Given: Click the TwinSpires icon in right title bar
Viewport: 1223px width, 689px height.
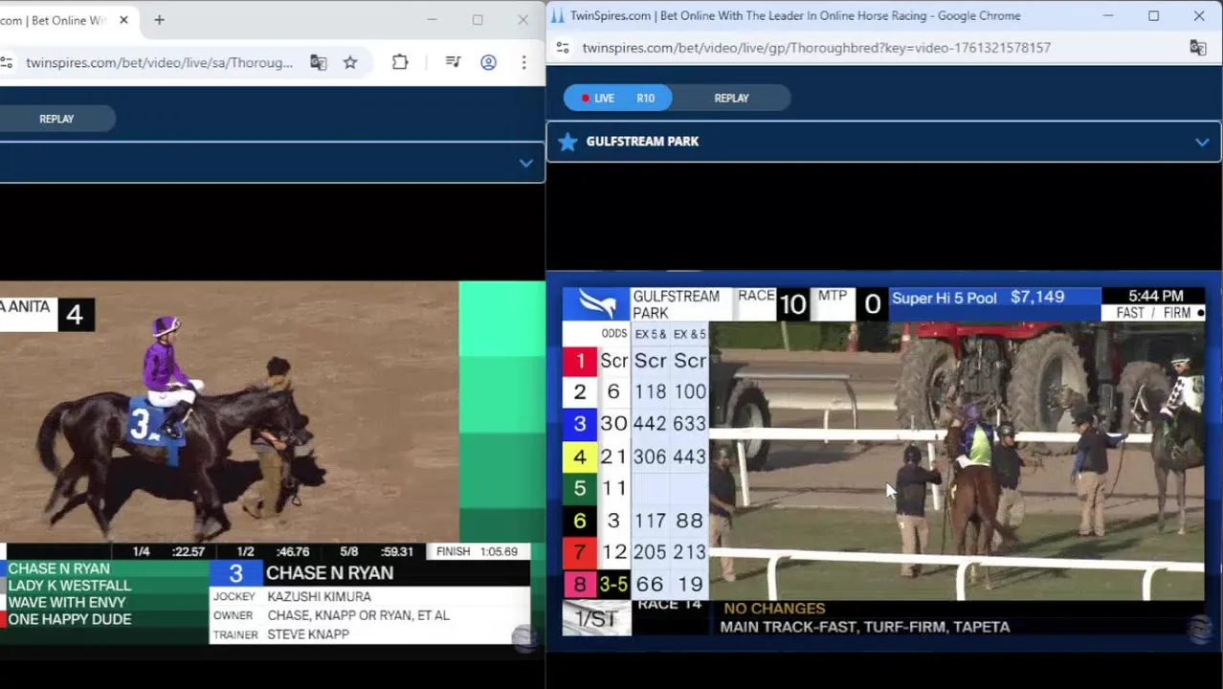Looking at the screenshot, I should click(557, 15).
